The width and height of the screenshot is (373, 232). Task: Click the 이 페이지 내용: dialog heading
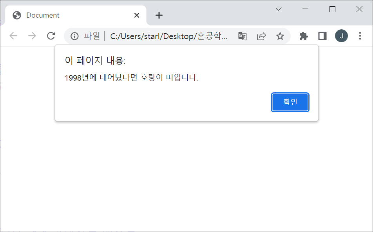click(95, 61)
